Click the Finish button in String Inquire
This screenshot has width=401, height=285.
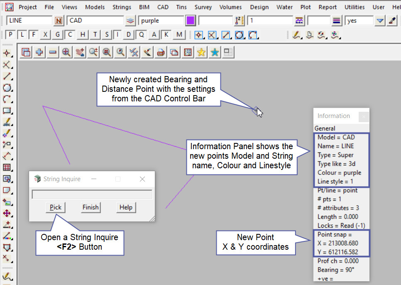click(x=90, y=207)
